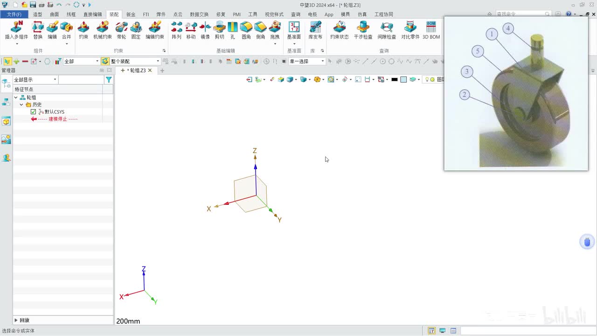Viewport: 597px width, 336px height.
Task: Click the filter funnel icon in the manager
Action: pos(109,80)
